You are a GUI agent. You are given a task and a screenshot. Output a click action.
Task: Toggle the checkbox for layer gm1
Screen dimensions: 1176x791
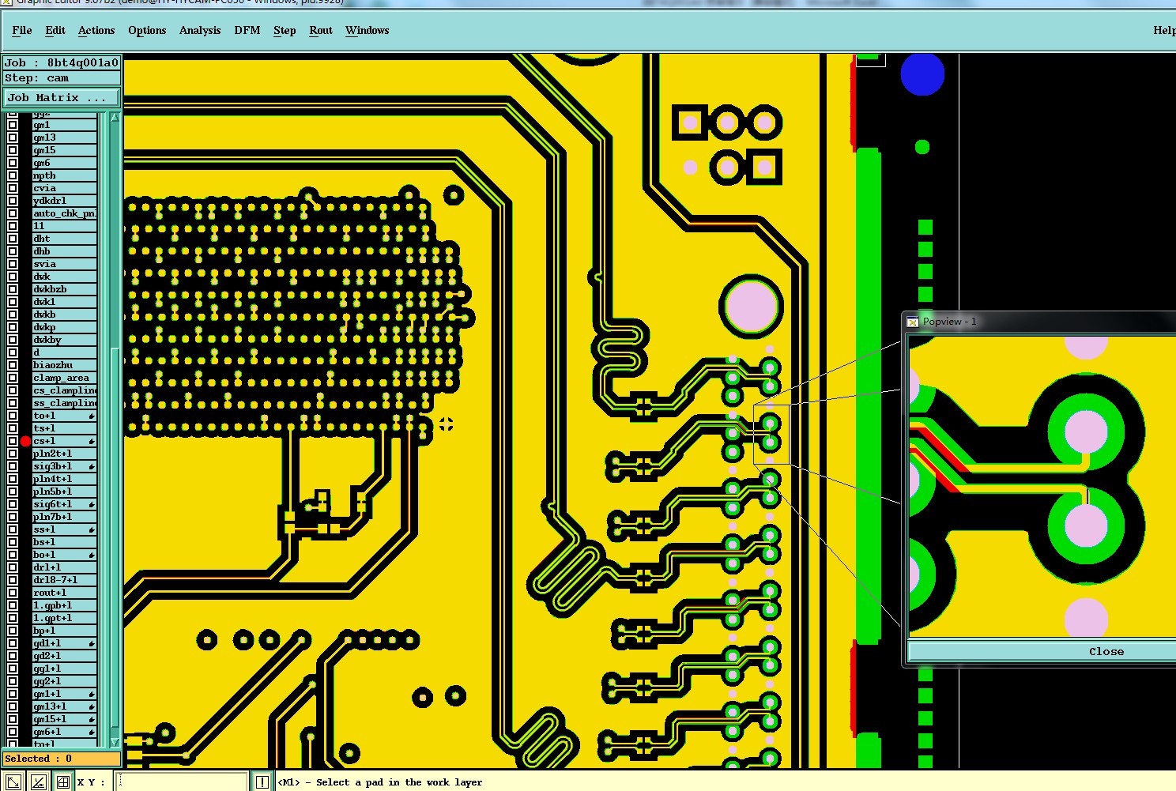tap(13, 125)
